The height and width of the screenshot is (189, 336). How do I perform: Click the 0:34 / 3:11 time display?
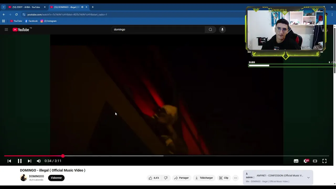[53, 161]
